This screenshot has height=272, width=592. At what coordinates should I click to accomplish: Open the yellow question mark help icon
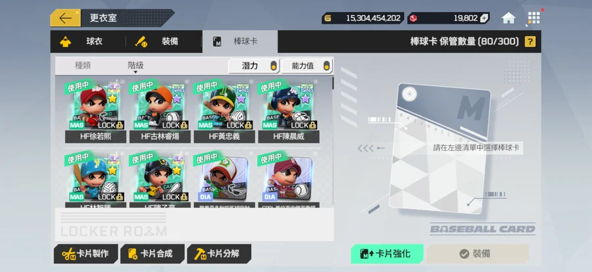(x=530, y=41)
